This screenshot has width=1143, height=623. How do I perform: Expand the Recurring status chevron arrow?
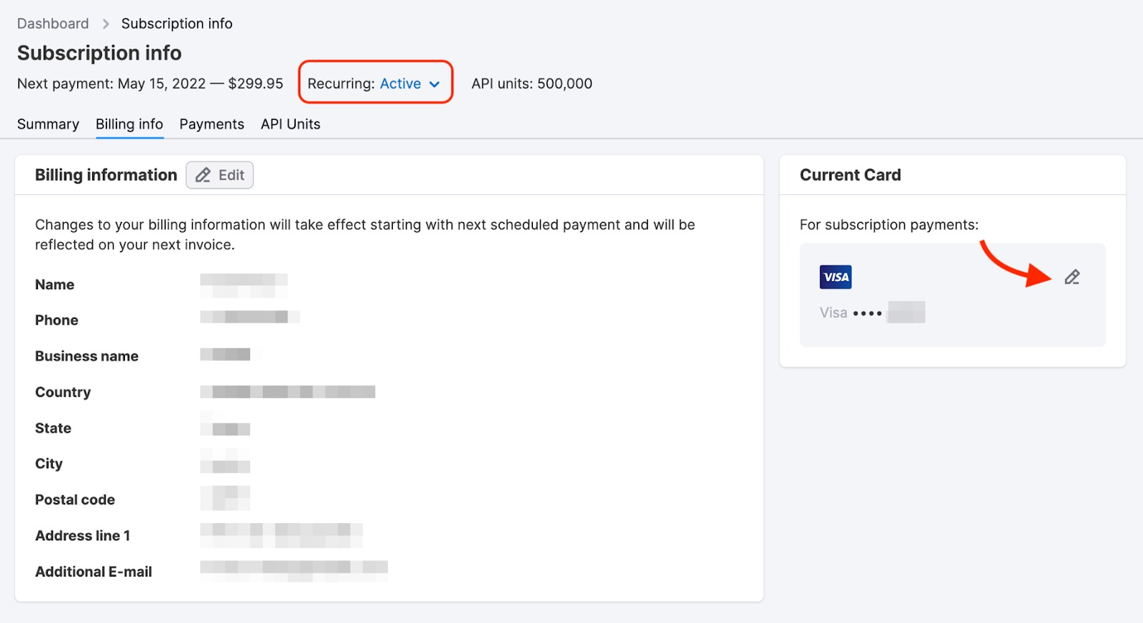pos(434,84)
